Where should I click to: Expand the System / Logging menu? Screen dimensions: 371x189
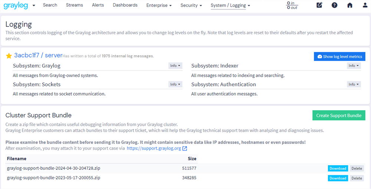pyautogui.click(x=230, y=5)
